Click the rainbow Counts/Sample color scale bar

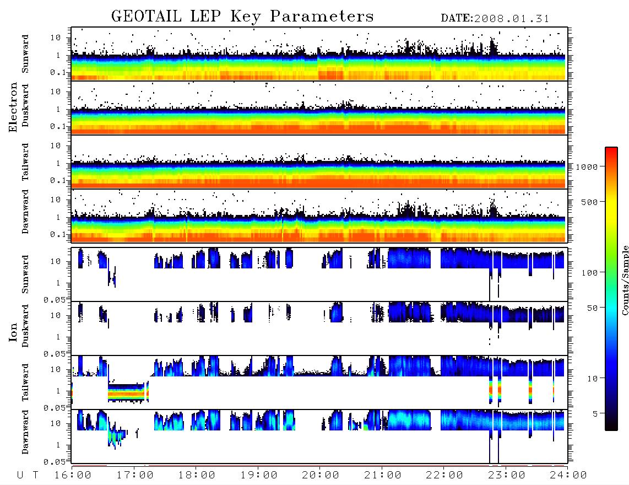[611, 289]
